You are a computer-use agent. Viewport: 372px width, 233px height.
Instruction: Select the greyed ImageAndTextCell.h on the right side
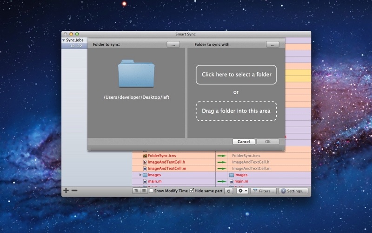tap(251, 162)
